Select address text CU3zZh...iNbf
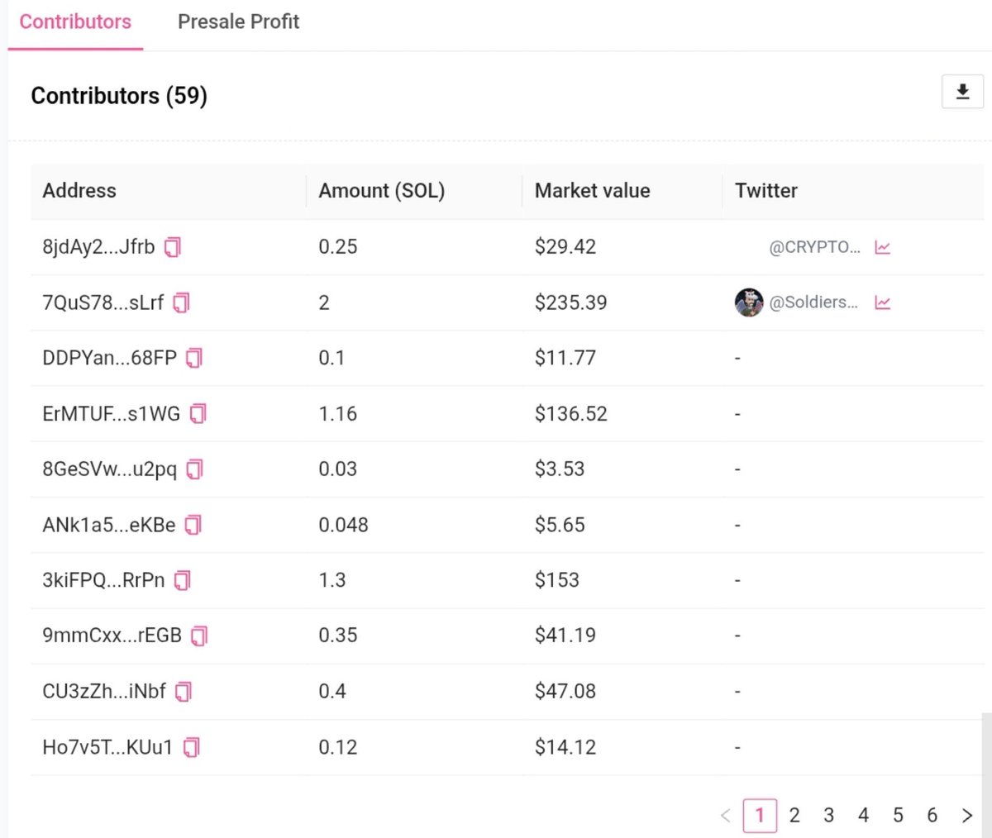 (104, 691)
